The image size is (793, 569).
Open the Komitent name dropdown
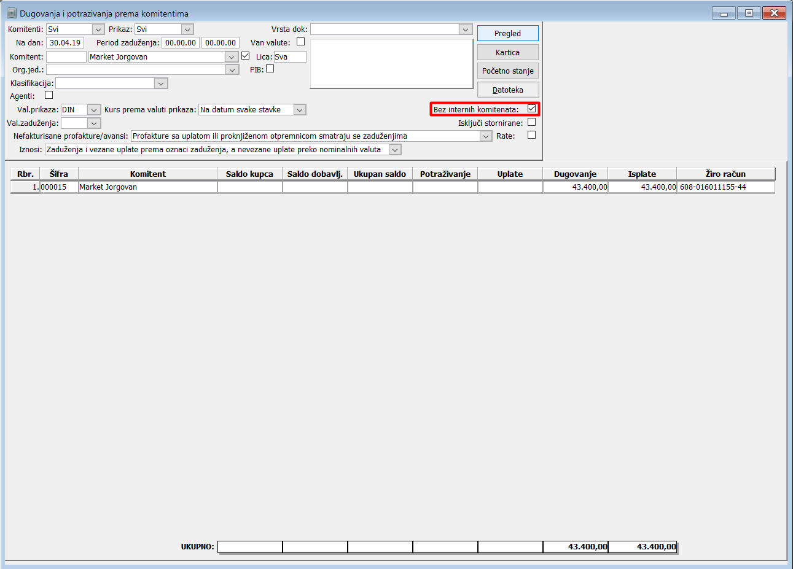(232, 56)
